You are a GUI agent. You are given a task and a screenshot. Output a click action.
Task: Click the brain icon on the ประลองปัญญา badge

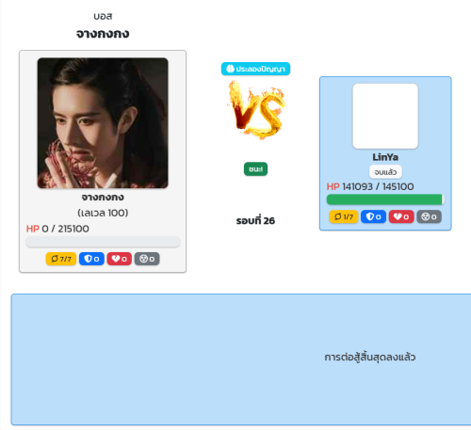tap(230, 69)
